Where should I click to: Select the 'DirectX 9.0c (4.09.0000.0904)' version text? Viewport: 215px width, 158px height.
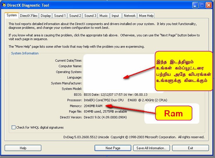pyautogui.click(x=105, y=117)
